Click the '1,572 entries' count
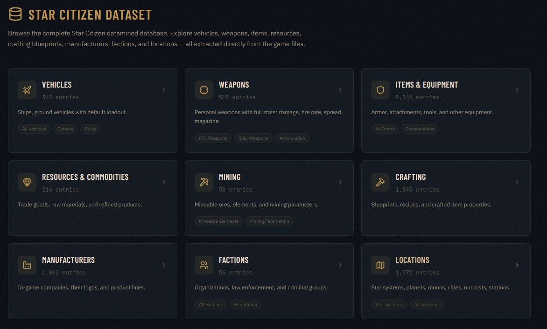 tap(417, 273)
